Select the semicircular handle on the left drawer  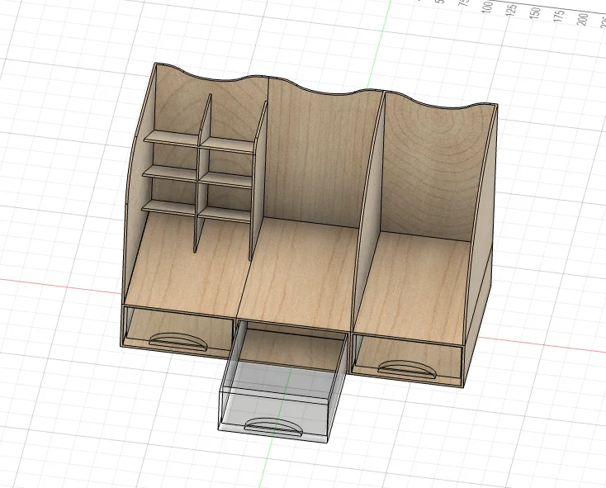(x=179, y=341)
